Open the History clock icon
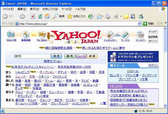The height and width of the screenshot is (114, 168). click(x=91, y=16)
